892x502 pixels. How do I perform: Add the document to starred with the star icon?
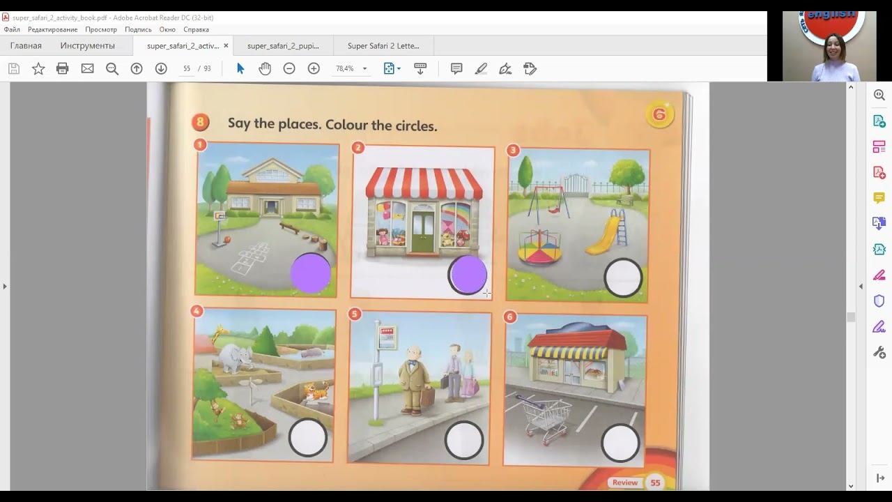click(x=38, y=68)
